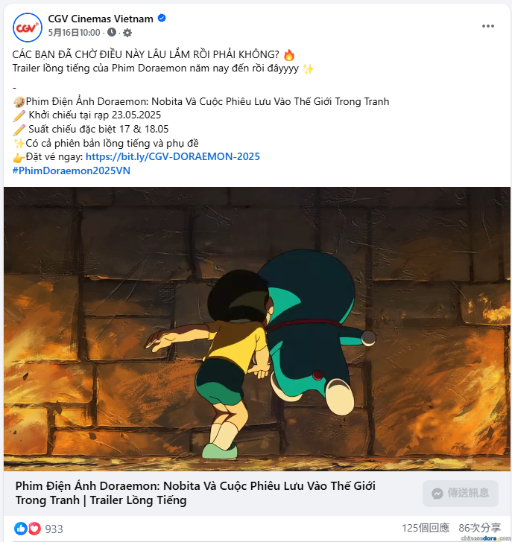Click the CGV Cinemas profile logo avatar
This screenshot has width=512, height=542.
point(28,28)
